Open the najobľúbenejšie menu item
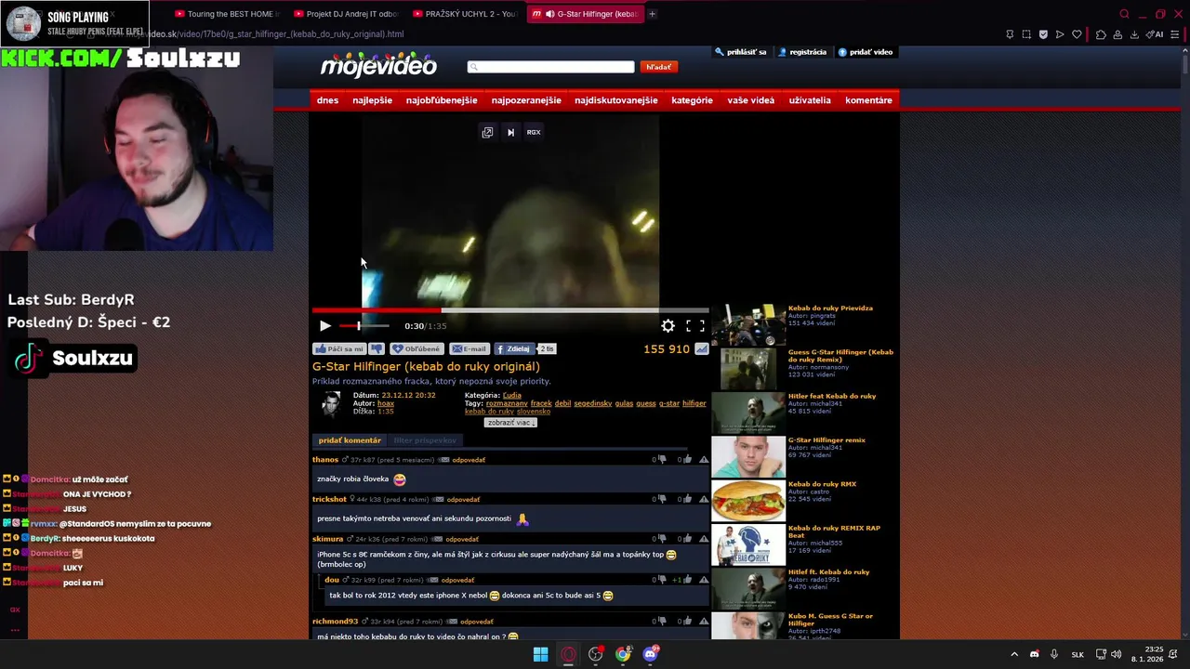The height and width of the screenshot is (669, 1190). pos(442,100)
